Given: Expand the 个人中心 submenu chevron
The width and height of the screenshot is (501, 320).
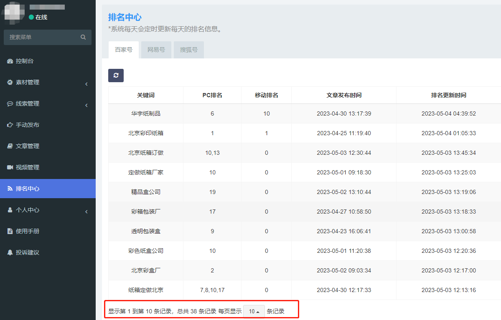Looking at the screenshot, I should point(86,212).
